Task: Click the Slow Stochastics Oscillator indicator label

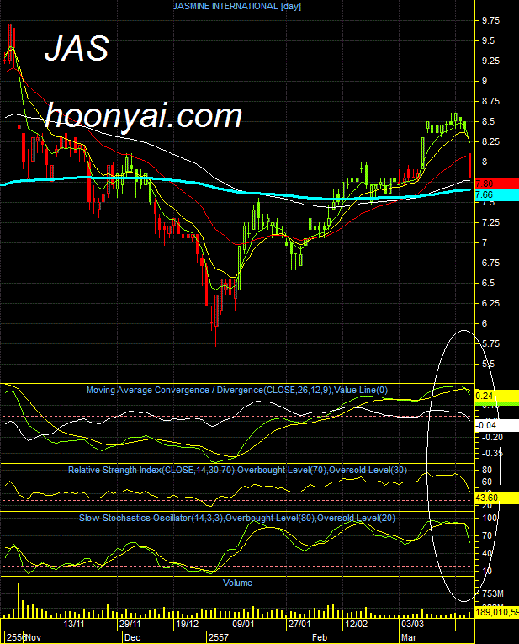Action: pyautogui.click(x=237, y=518)
